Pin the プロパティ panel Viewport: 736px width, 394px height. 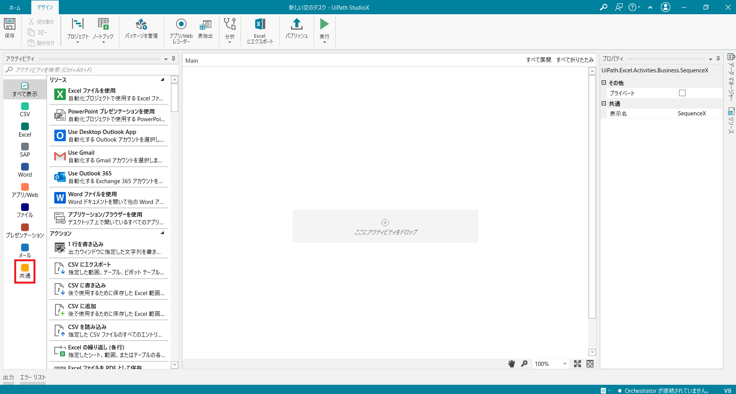718,58
